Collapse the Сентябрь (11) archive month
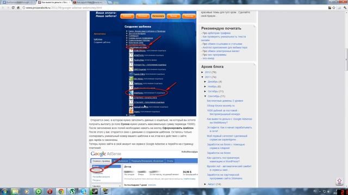 (206, 96)
